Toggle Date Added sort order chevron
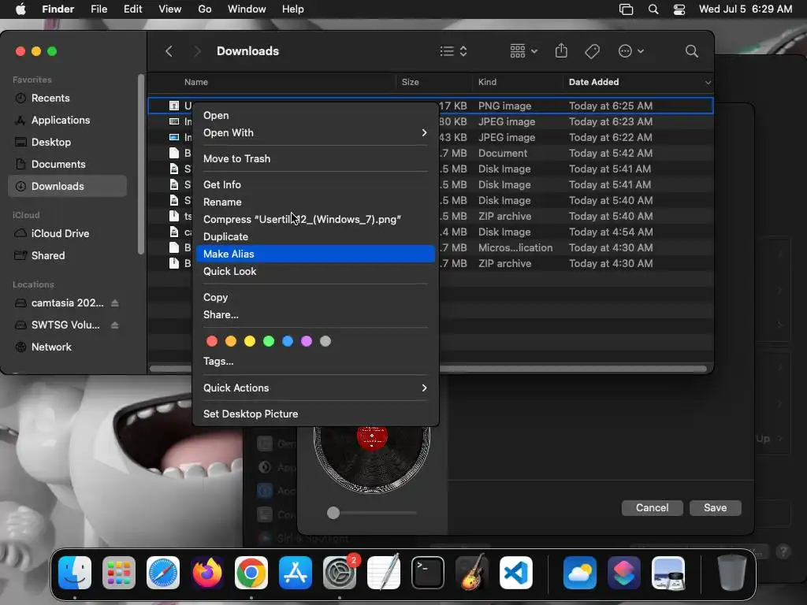 708,82
